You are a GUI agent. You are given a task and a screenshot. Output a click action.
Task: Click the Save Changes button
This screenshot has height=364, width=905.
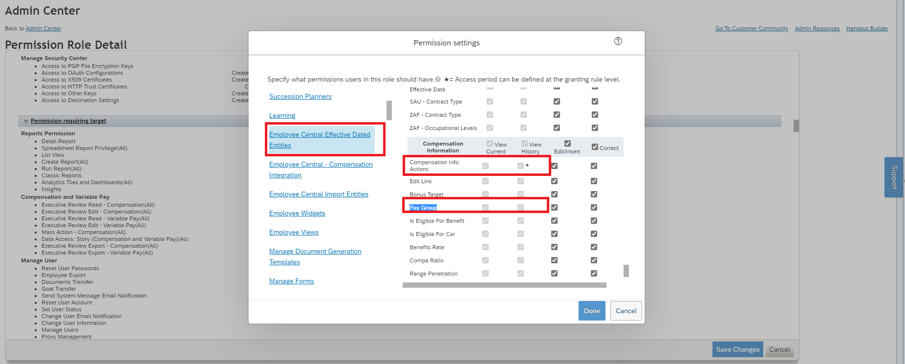pyautogui.click(x=737, y=349)
